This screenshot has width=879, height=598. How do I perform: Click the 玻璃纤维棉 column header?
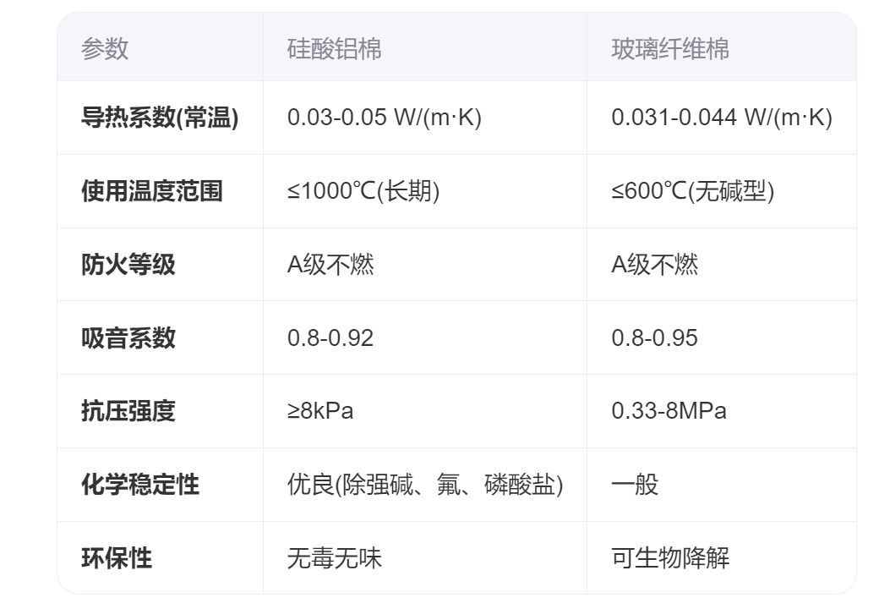[669, 48]
